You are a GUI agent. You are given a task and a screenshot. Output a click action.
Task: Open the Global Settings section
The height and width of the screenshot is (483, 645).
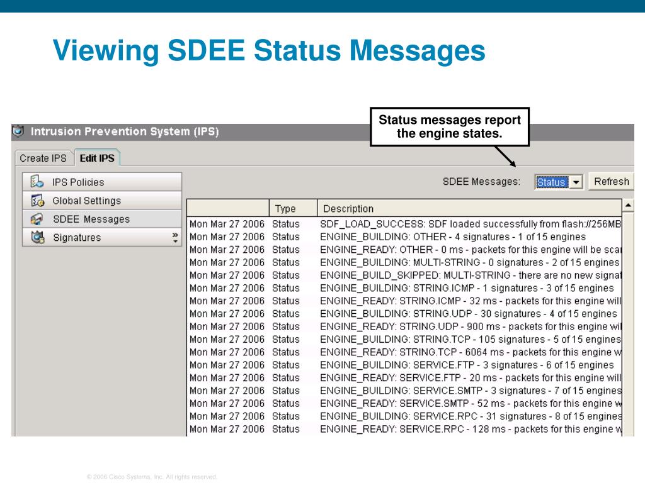[102, 201]
